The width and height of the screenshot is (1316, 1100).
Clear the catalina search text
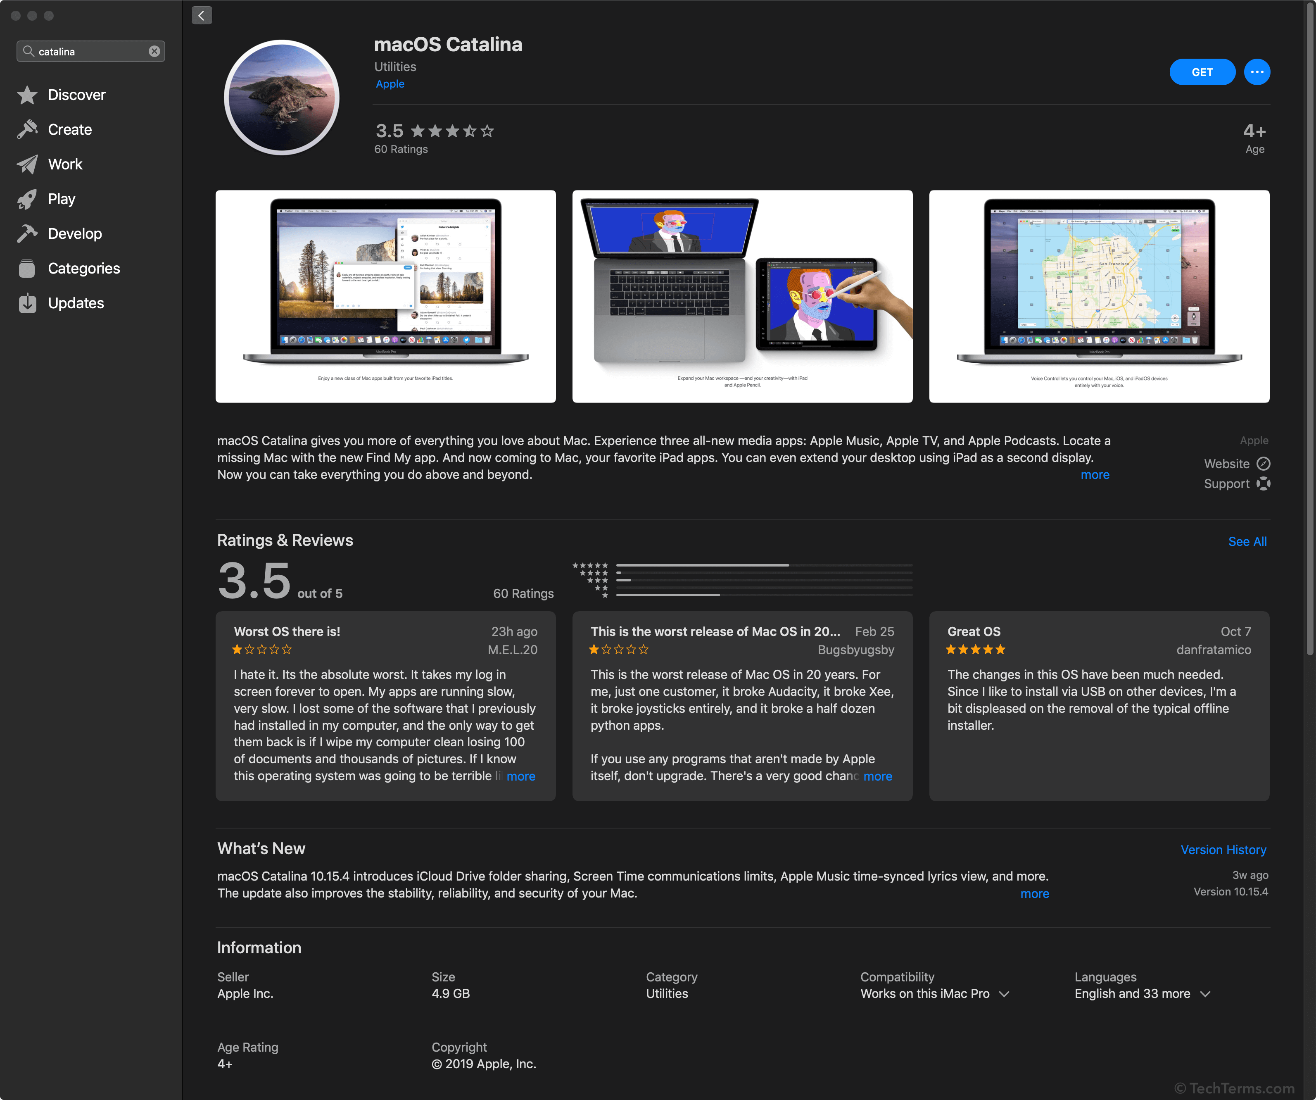(154, 51)
